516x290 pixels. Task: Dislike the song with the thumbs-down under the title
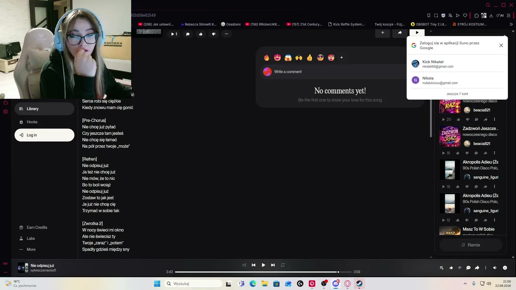[x=214, y=34]
